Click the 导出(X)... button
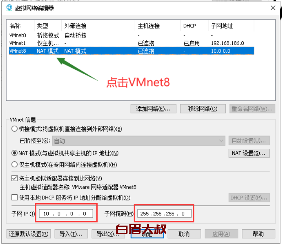282x245 pixels. point(108,234)
